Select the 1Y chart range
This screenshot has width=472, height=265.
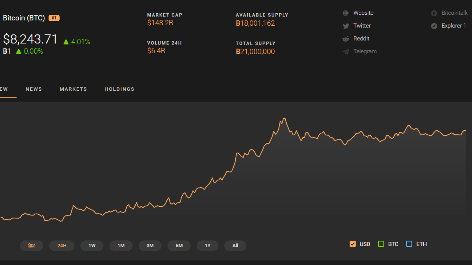click(208, 246)
